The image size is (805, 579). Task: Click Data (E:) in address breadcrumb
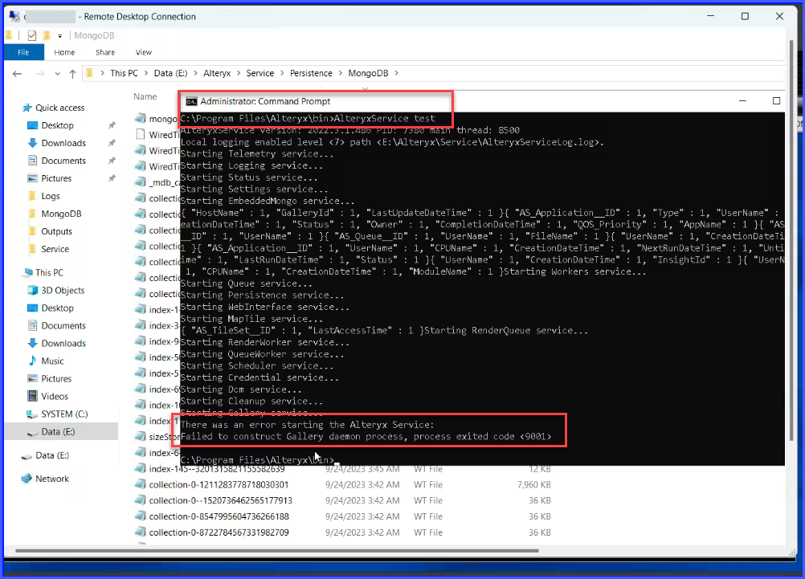pyautogui.click(x=170, y=73)
